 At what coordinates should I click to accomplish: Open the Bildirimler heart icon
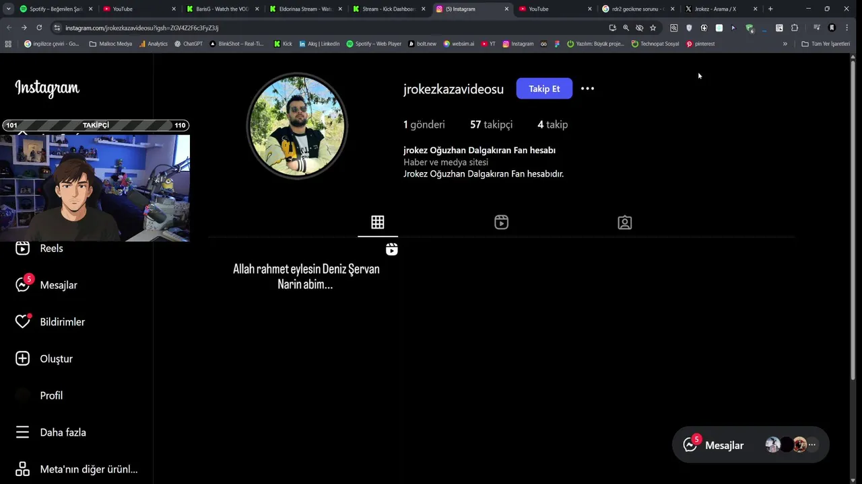point(23,322)
